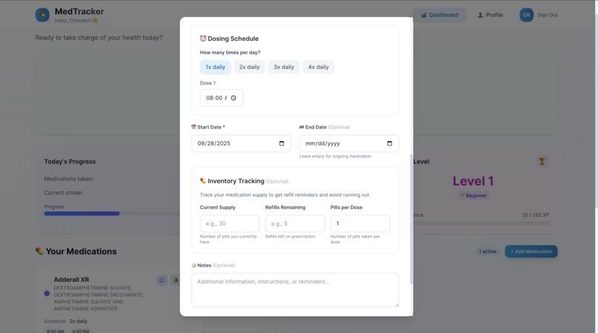Click the + Add Medication button

[x=531, y=251]
